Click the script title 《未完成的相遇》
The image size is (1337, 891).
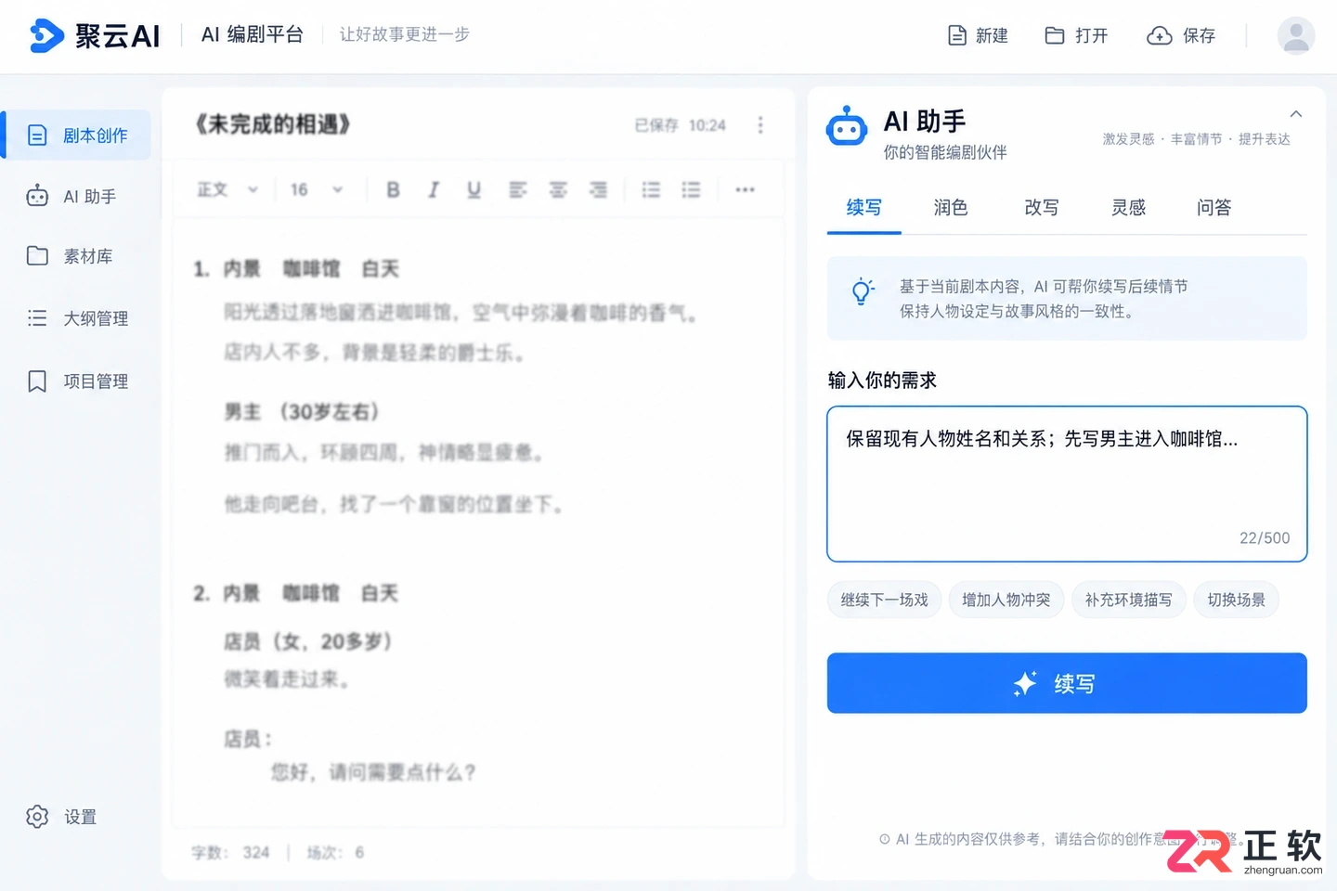[272, 124]
